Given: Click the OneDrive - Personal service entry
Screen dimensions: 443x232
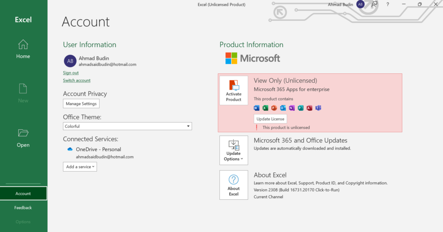Looking at the screenshot, I should [98, 149].
